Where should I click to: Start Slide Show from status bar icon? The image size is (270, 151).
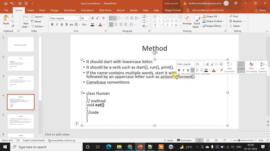[x=225, y=141]
